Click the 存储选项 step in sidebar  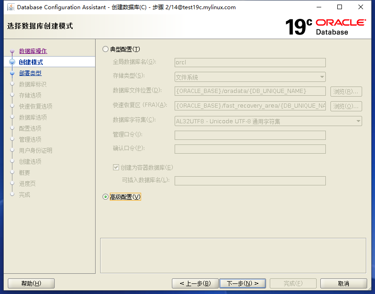[30, 95]
